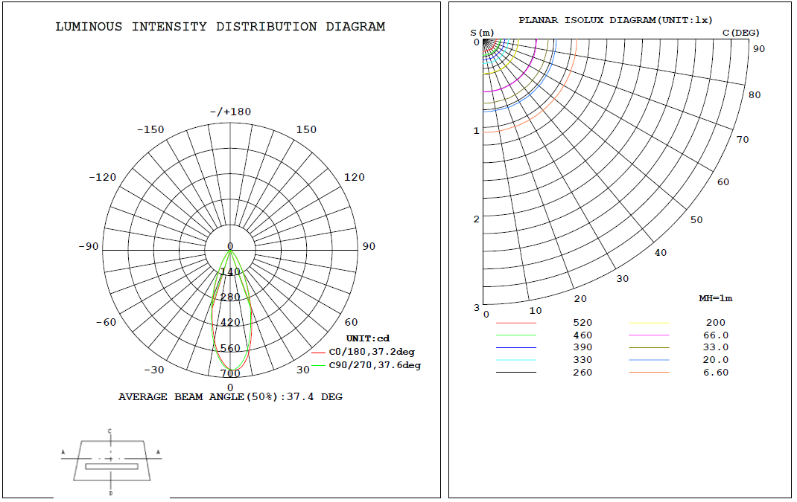The image size is (797, 502).
Task: Click the 50 degree label on isolux diagram
Action: (x=696, y=220)
